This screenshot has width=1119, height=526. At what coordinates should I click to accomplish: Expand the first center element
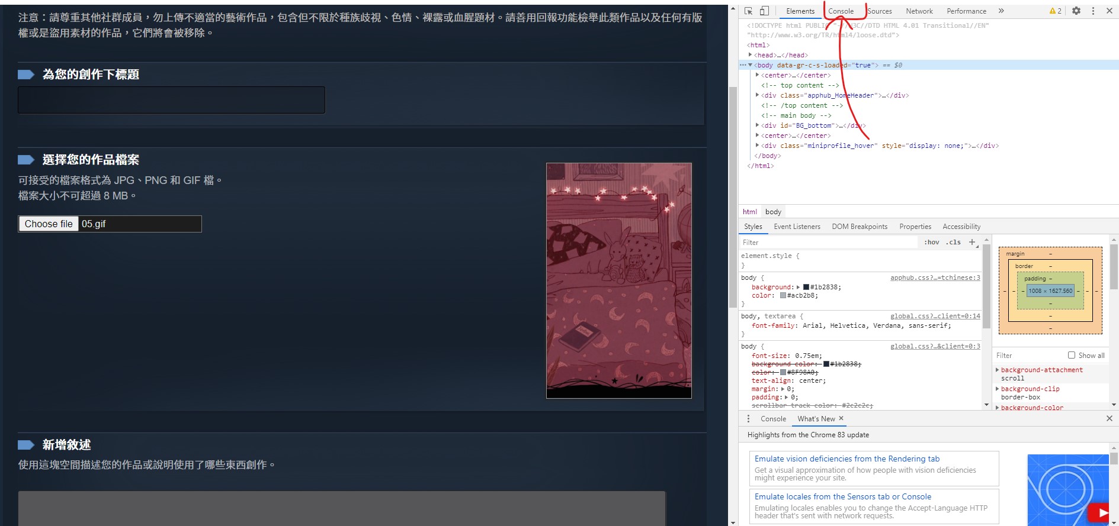click(x=758, y=75)
